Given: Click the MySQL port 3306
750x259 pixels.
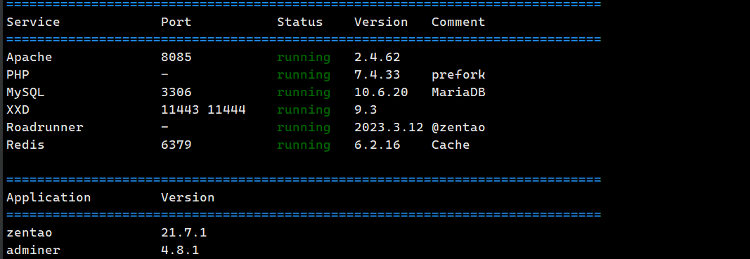Looking at the screenshot, I should pos(176,93).
